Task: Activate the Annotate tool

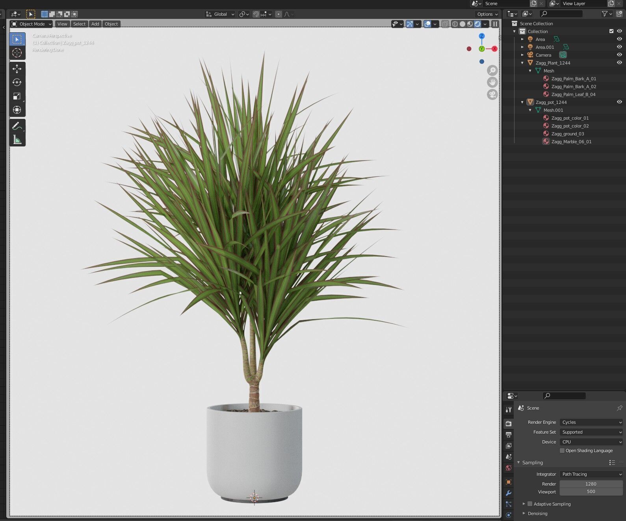Action: click(17, 126)
